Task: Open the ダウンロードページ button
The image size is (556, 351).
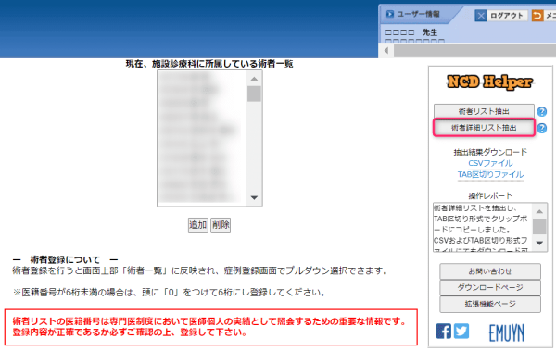Action: 490,287
